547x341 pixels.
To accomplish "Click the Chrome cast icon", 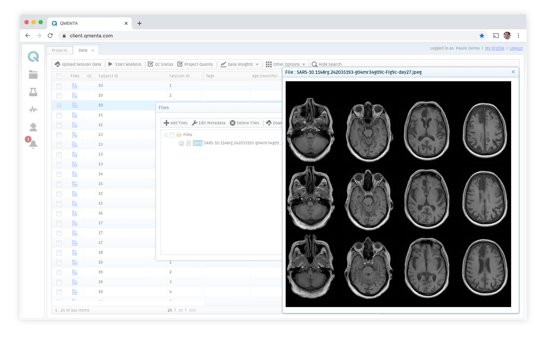I will (496, 35).
